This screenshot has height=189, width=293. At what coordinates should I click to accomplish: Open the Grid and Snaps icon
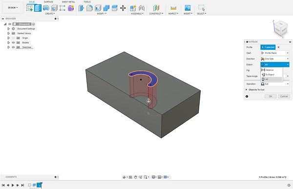point(159,177)
